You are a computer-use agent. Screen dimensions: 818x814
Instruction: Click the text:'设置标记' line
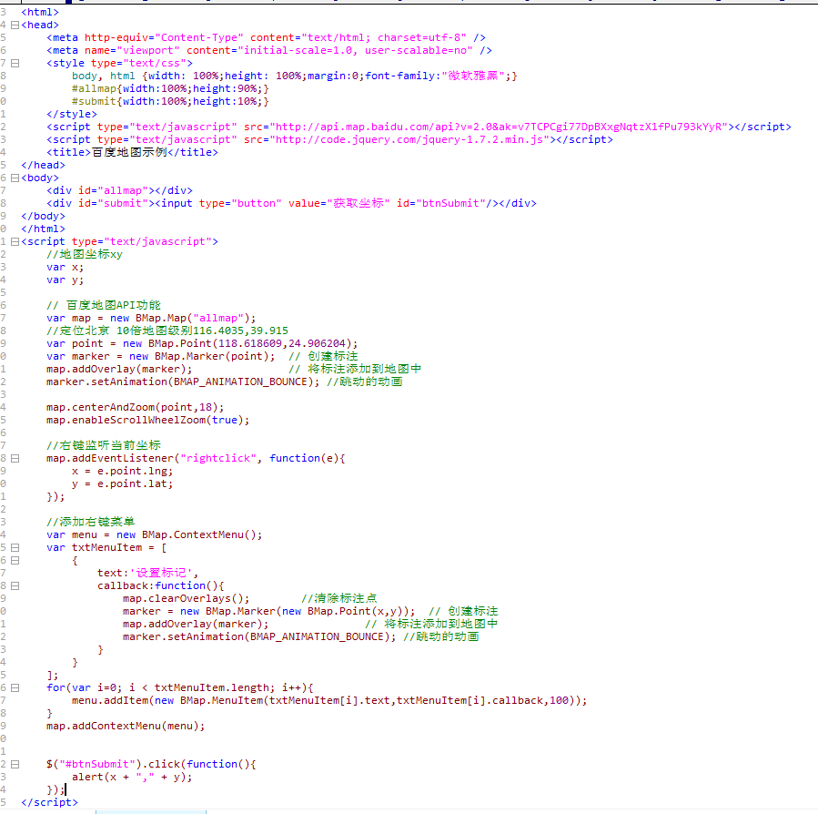147,573
